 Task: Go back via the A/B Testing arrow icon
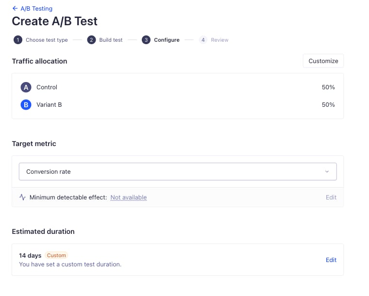15,8
